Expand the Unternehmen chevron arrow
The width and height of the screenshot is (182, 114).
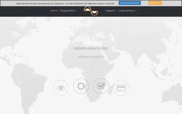click(x=136, y=11)
